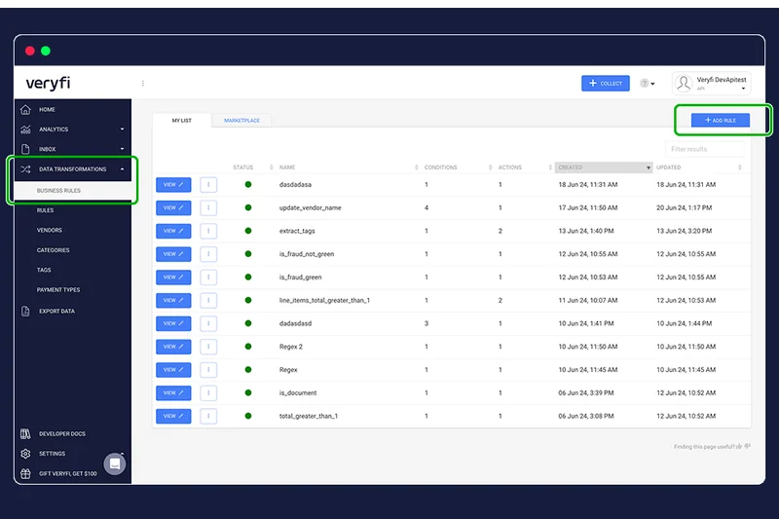Open the Veryfi DevApitest account dropdown
Viewport: 779px width, 519px height.
[x=711, y=84]
